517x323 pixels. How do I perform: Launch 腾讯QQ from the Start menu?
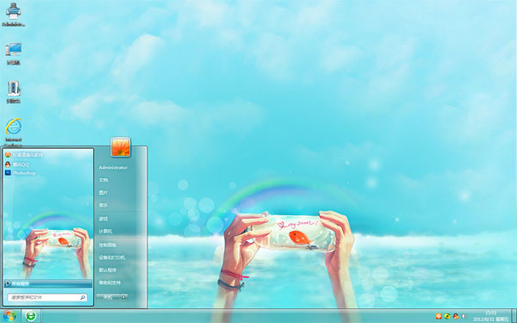(17, 165)
